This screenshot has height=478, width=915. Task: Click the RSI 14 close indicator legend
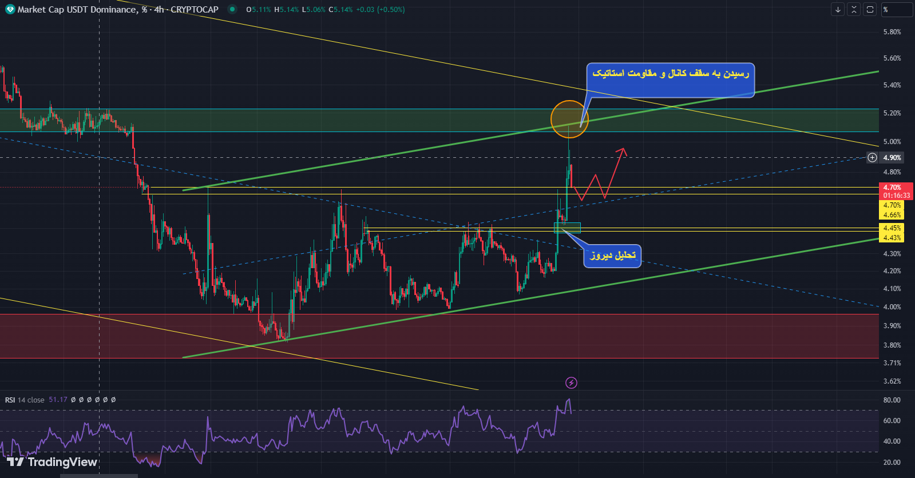point(25,400)
